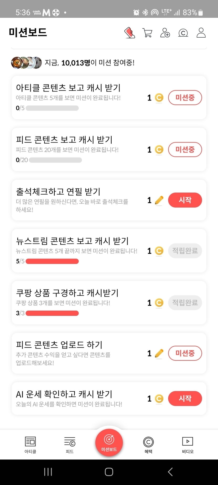This screenshot has height=485, width=218.
Task: Open the user profile icon
Action: point(201,33)
